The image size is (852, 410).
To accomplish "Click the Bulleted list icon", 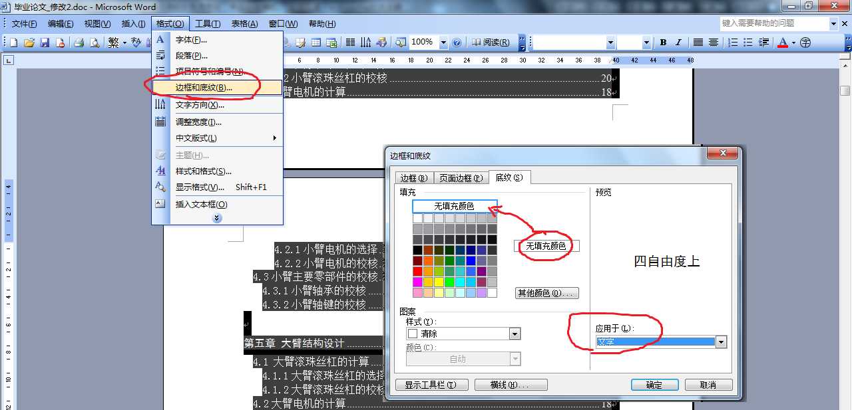I will 748,43.
